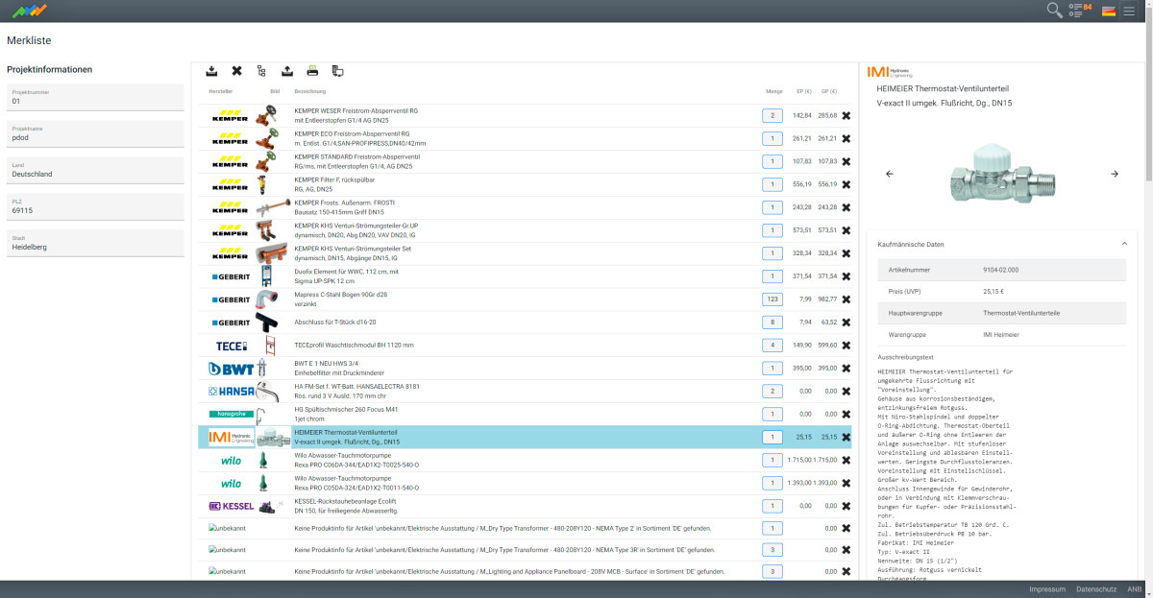
Task: Click the thermostat valve product image
Action: (1001, 173)
